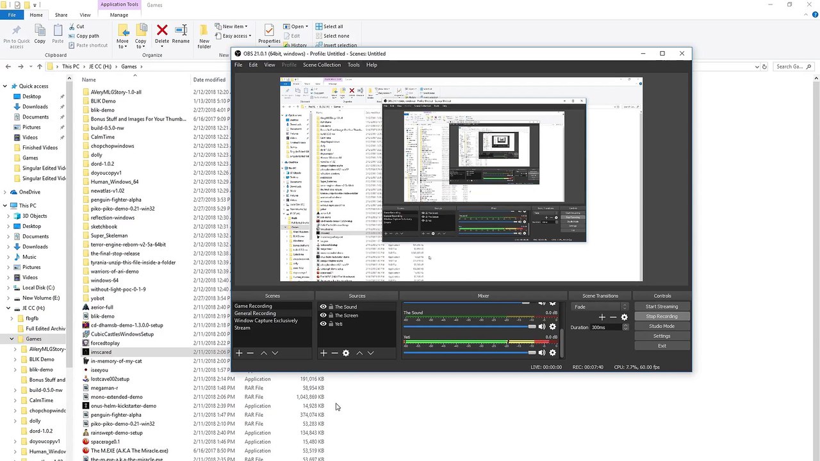Open The Sound mixer settings gear

click(x=553, y=327)
